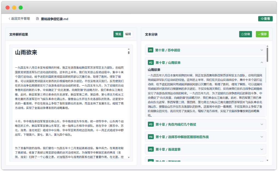Switch to 编辑 mode
The height and width of the screenshot is (171, 278).
click(128, 34)
